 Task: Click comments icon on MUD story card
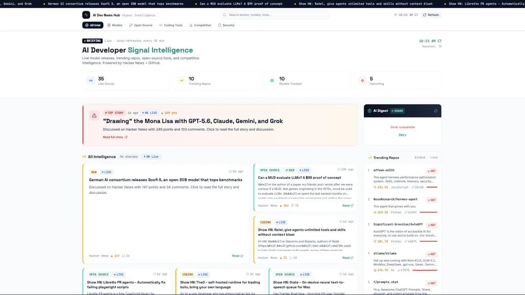click(292, 206)
